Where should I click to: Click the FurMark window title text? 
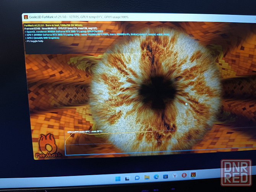79,17
